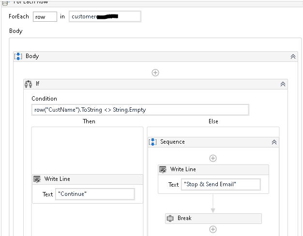Select the Sequence title header in Else
The width and height of the screenshot is (303, 236).
[x=172, y=142]
